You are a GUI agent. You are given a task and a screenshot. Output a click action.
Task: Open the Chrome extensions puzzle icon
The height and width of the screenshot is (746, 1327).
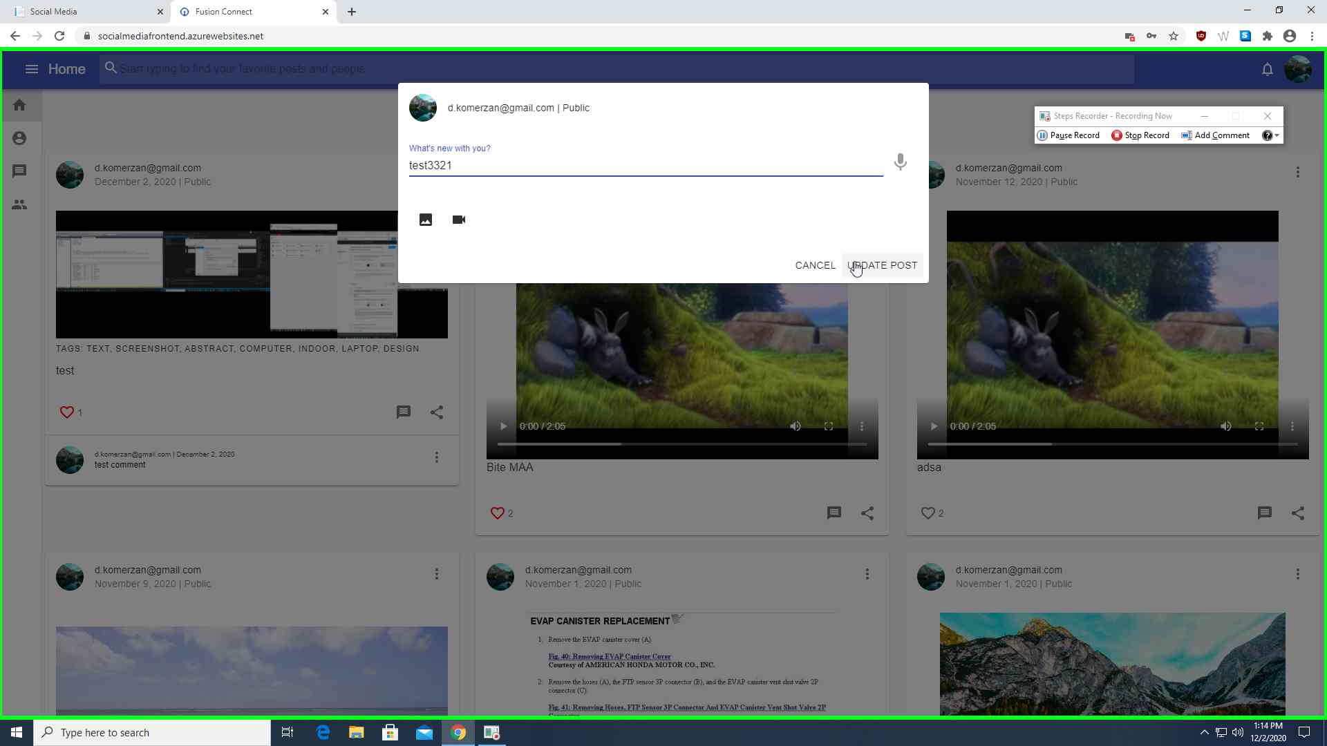[x=1268, y=36]
